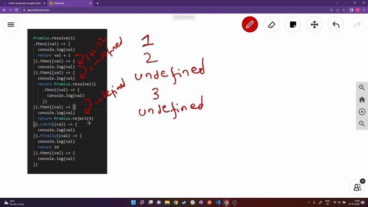Open GitHub Desktop from the taskbar
The height and width of the screenshot is (207, 368).
201,202
